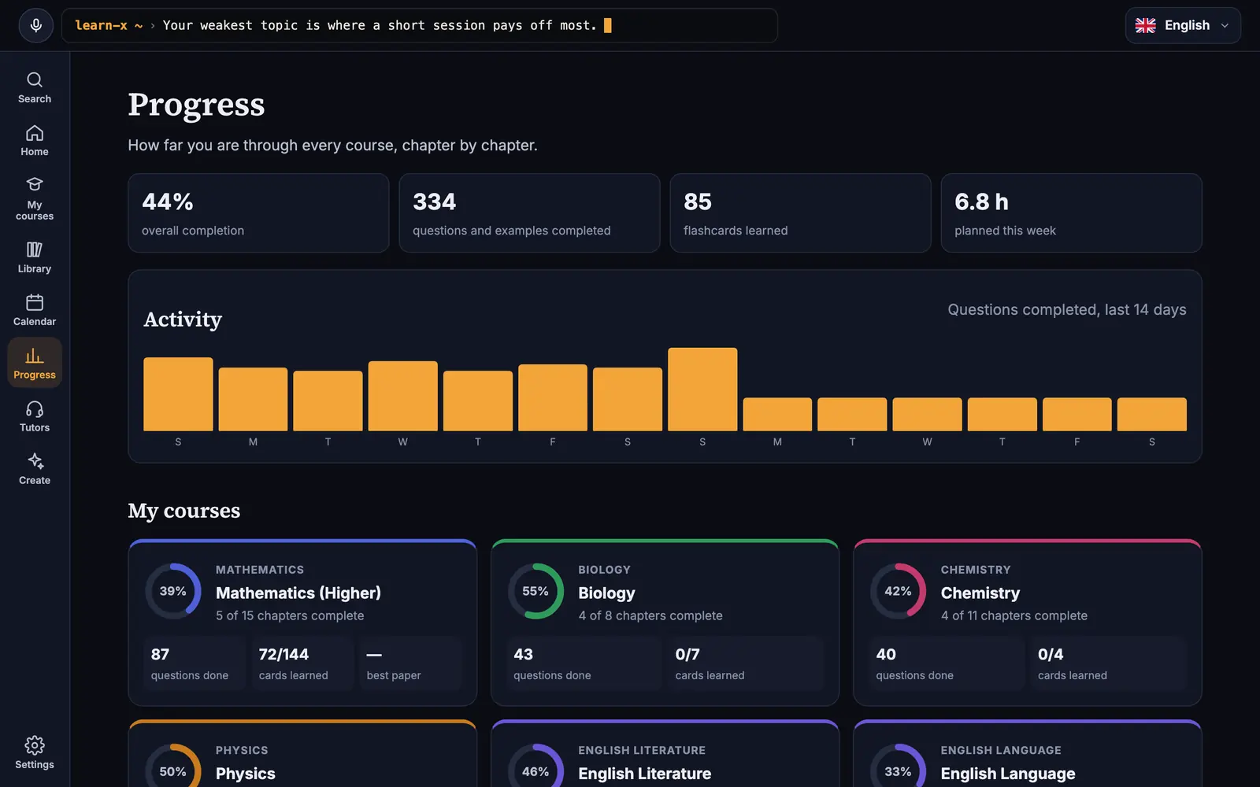Select the 85 flashcards learned card
The width and height of the screenshot is (1260, 787).
pyautogui.click(x=800, y=213)
